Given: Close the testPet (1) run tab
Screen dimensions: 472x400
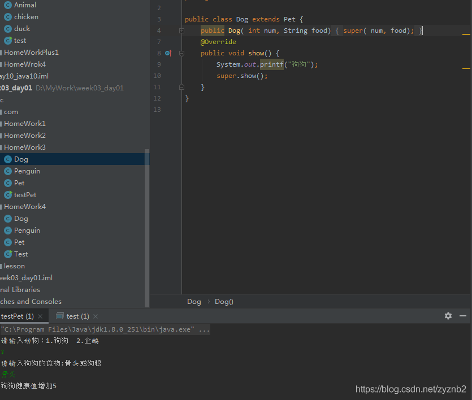Looking at the screenshot, I should click(40, 316).
